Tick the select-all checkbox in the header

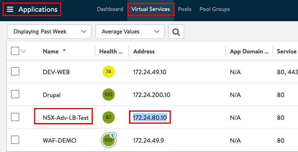(x=15, y=51)
